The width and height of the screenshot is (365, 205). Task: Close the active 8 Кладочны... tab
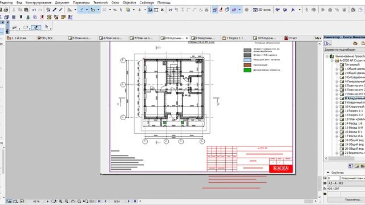pyautogui.click(x=186, y=38)
